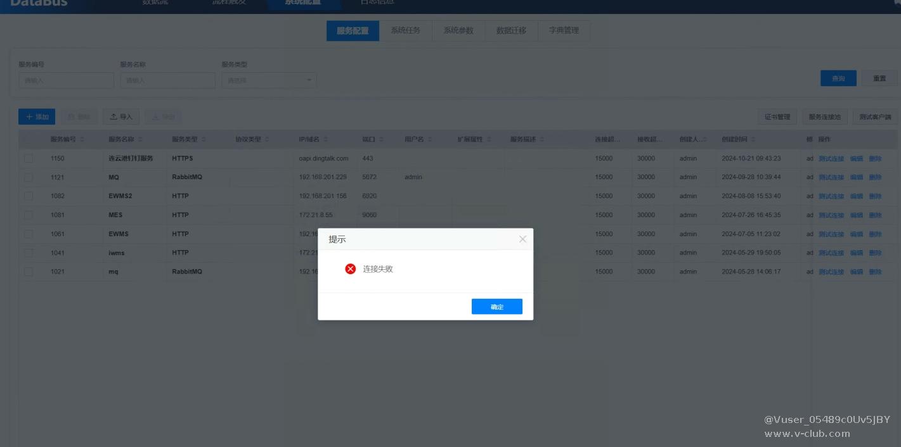The image size is (901, 447).
Task: Sort by 扩展属性 column sort icon
Action: point(489,139)
